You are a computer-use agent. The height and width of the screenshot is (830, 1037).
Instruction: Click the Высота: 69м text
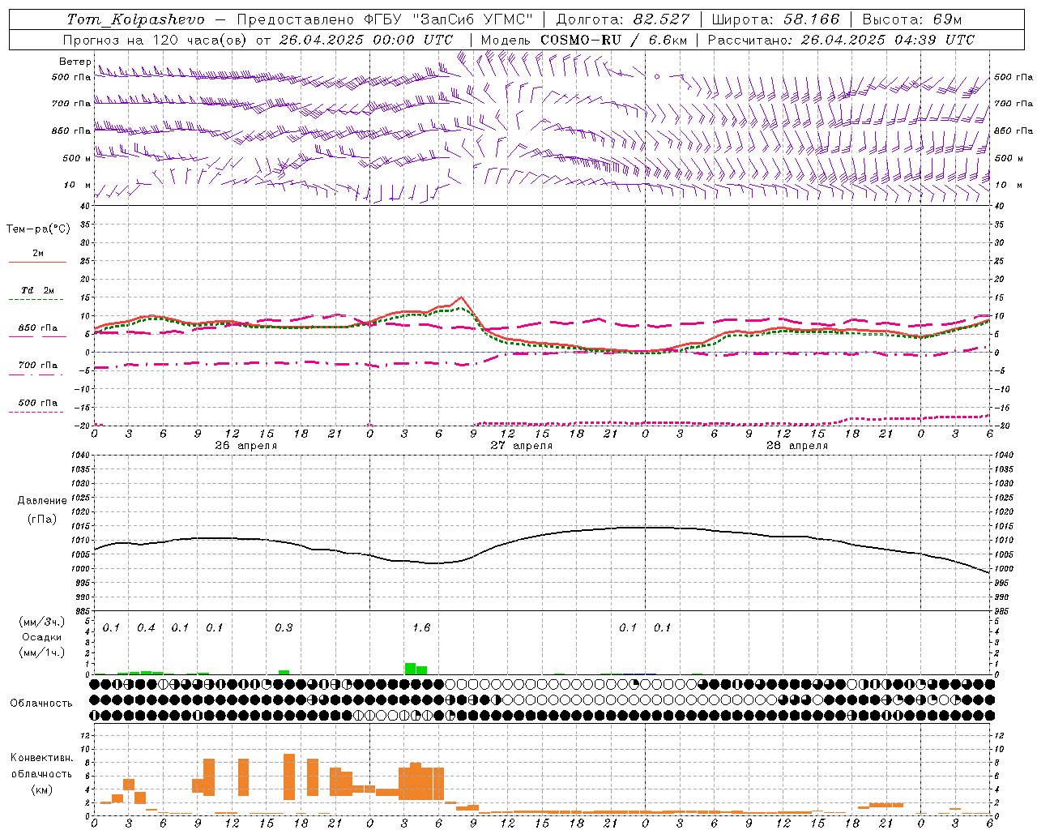pos(912,19)
